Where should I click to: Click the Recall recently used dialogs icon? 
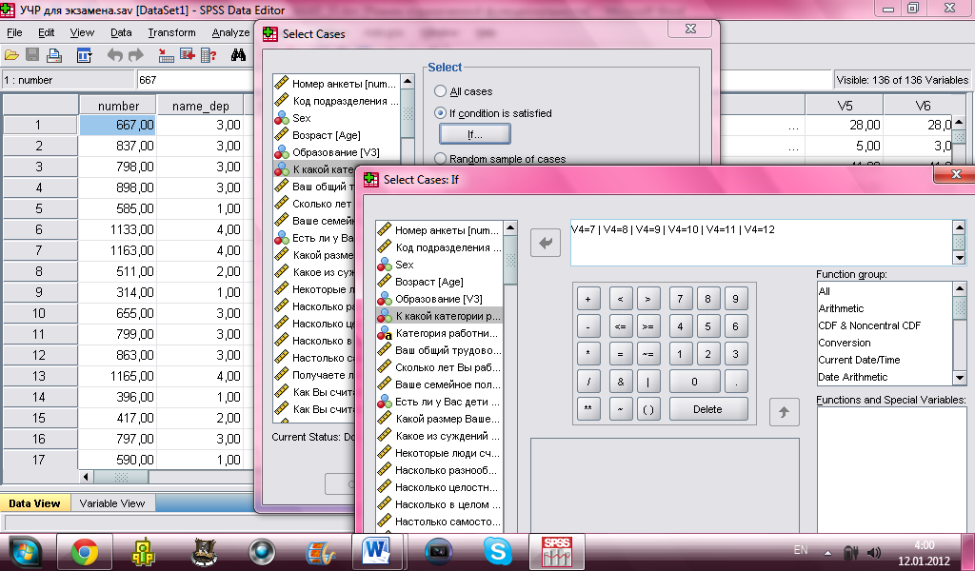point(84,56)
